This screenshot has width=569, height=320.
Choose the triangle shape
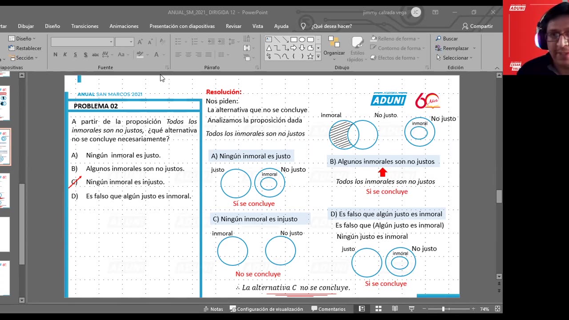[268, 48]
